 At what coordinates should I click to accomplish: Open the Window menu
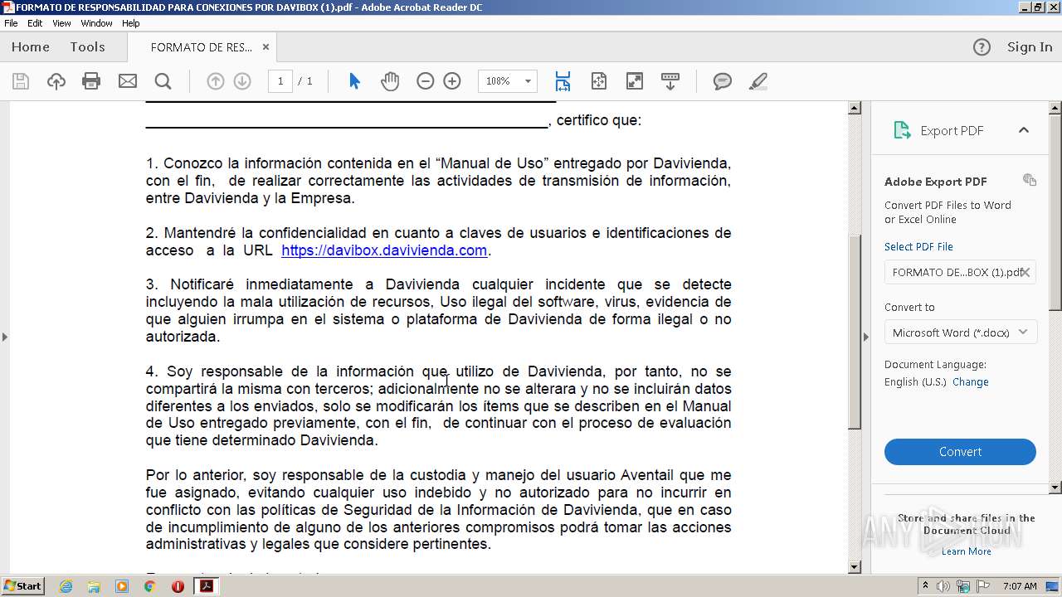96,23
